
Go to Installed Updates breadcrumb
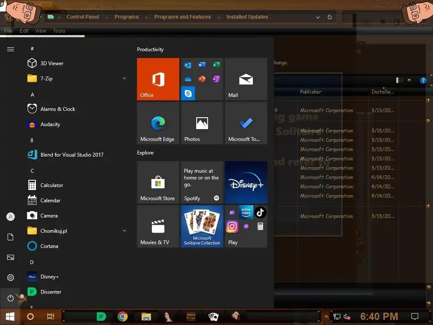pos(247,17)
